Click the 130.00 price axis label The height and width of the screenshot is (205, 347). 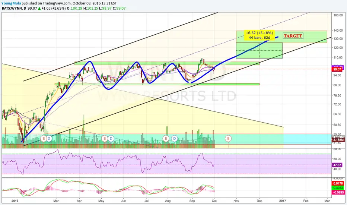[x=338, y=38]
